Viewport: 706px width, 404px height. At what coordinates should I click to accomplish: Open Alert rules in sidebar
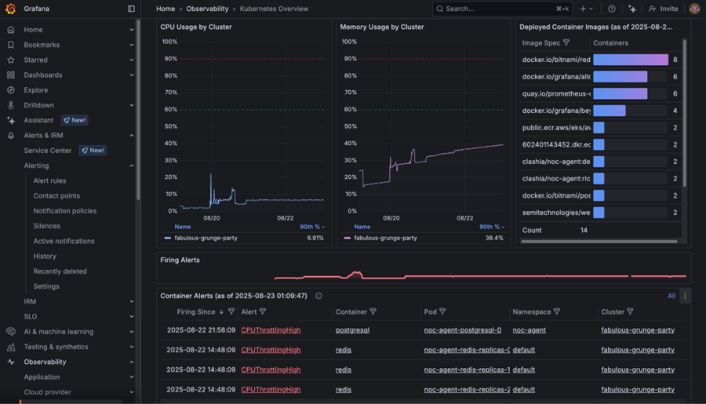49,180
